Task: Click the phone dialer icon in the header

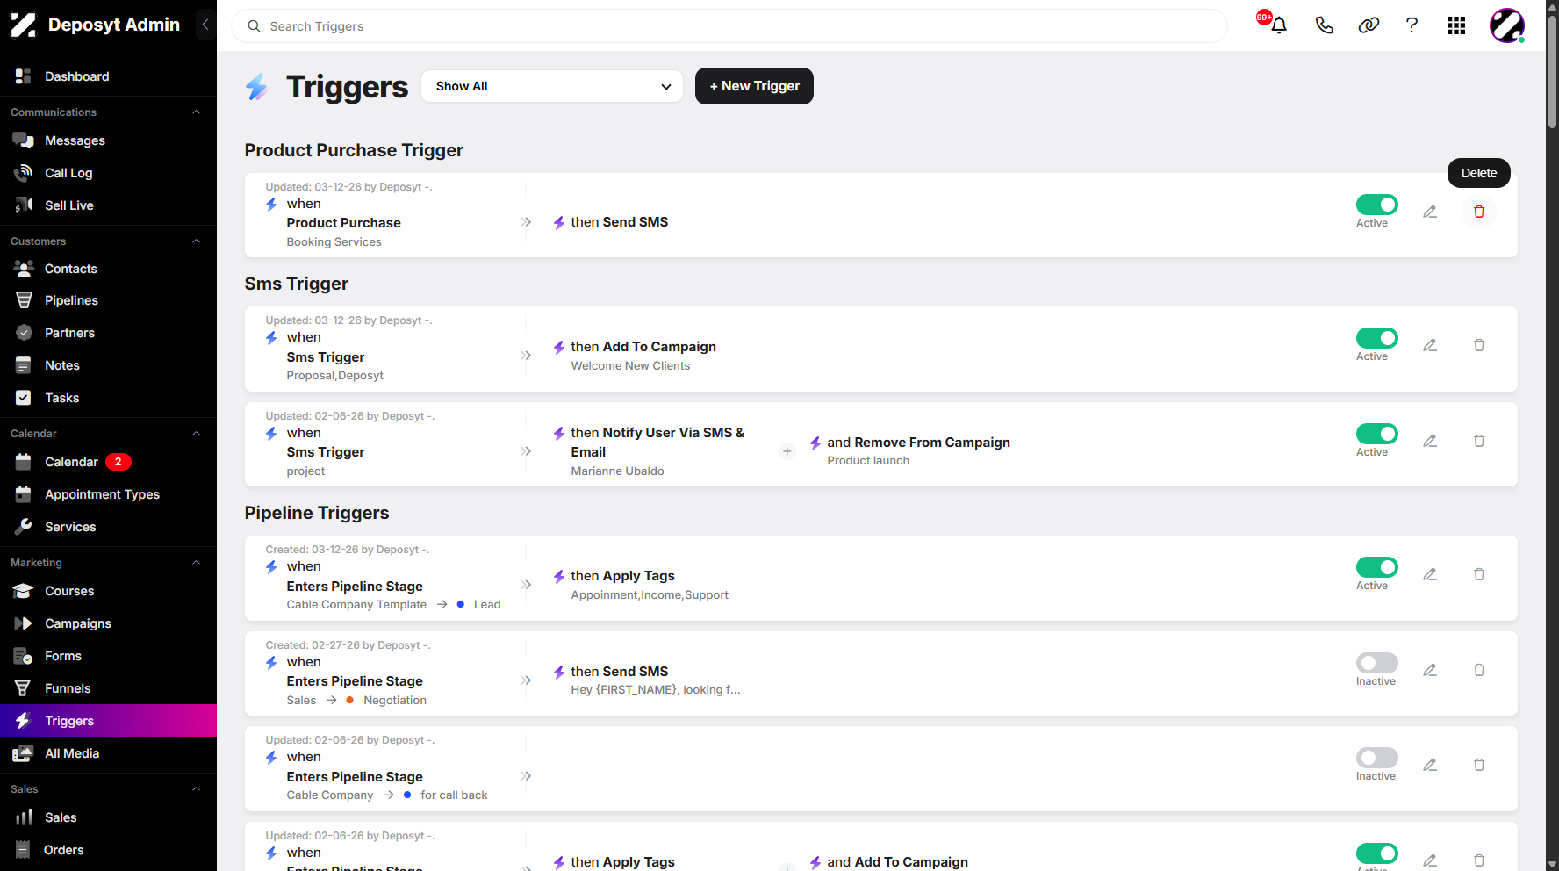Action: tap(1324, 25)
